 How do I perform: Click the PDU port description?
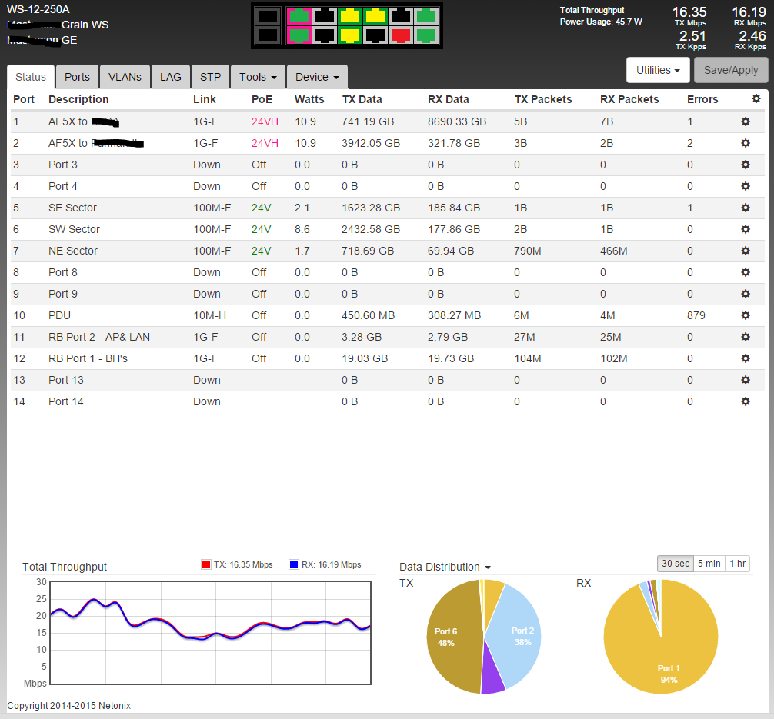pos(60,315)
